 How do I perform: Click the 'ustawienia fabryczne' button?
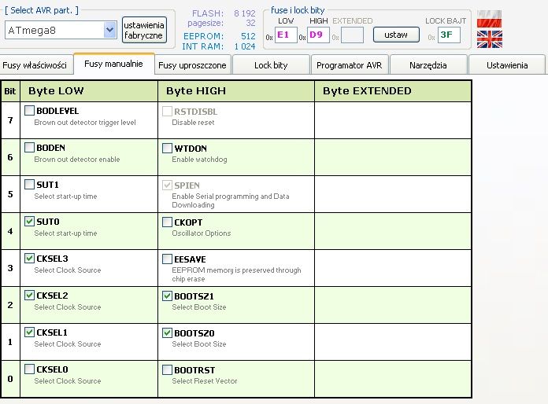(x=144, y=31)
